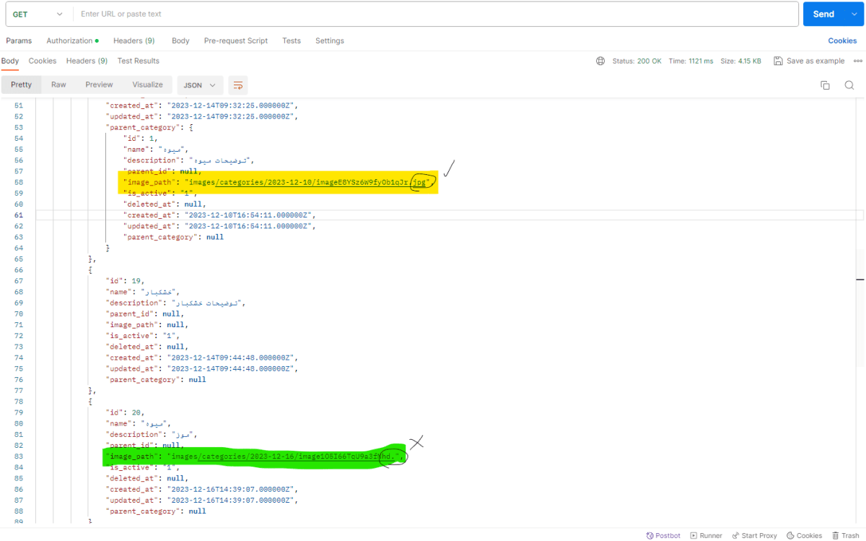
Task: Select the response Cookies tab
Action: point(43,61)
